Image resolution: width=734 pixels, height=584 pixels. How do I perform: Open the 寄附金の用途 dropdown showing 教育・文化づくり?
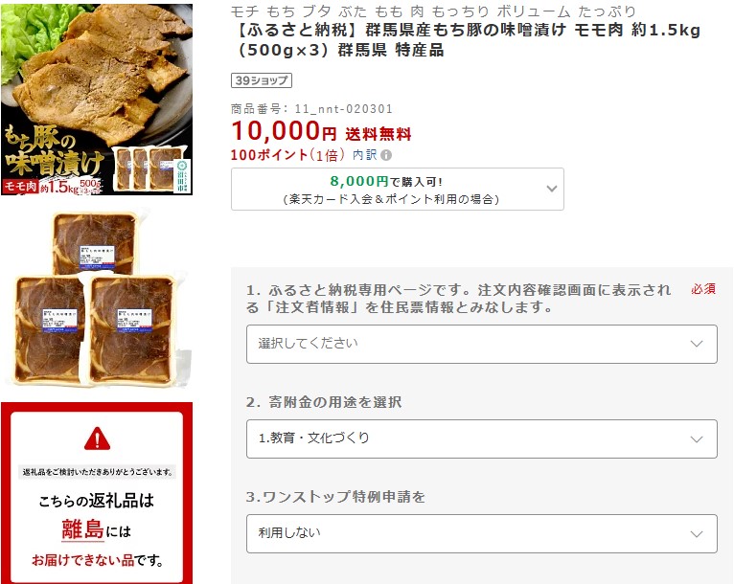click(x=482, y=438)
